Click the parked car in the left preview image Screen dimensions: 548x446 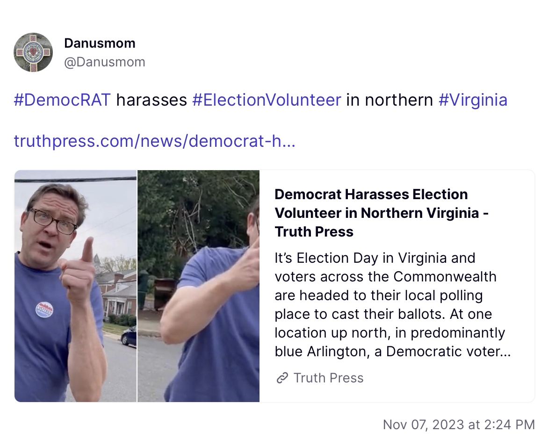pos(129,336)
